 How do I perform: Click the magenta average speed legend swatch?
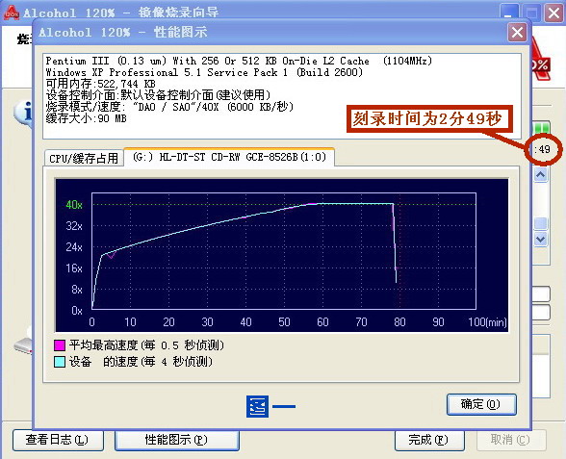coord(60,345)
